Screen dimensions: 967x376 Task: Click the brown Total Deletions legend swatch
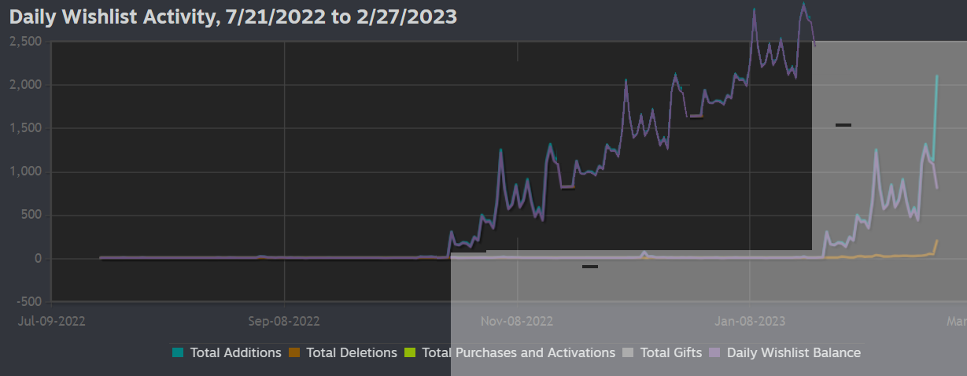coord(294,353)
